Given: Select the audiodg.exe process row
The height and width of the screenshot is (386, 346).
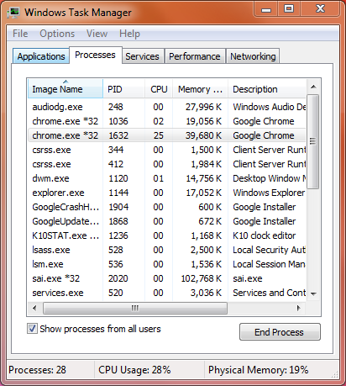Looking at the screenshot, I should pyautogui.click(x=167, y=107).
